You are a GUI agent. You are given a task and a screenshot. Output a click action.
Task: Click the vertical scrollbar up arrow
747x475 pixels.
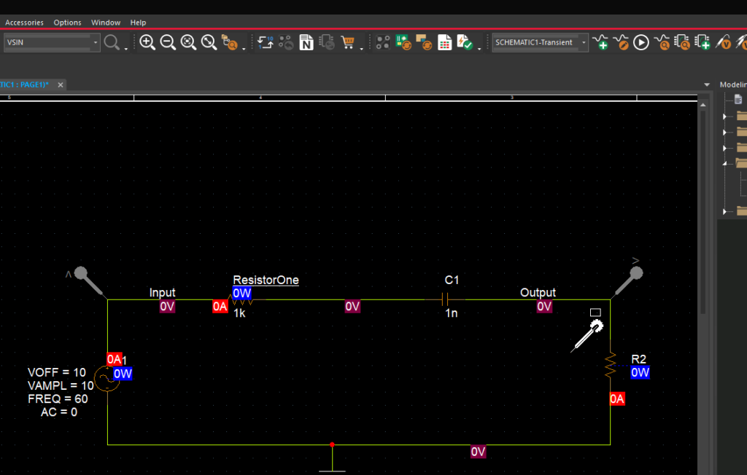[703, 105]
